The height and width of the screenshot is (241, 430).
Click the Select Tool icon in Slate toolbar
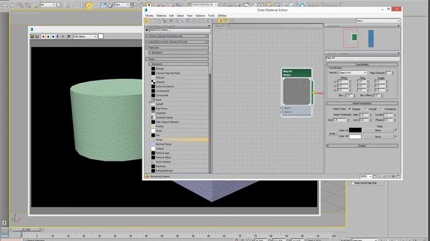click(x=146, y=21)
